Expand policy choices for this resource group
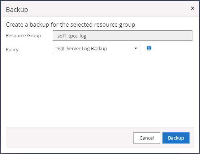 (97, 49)
